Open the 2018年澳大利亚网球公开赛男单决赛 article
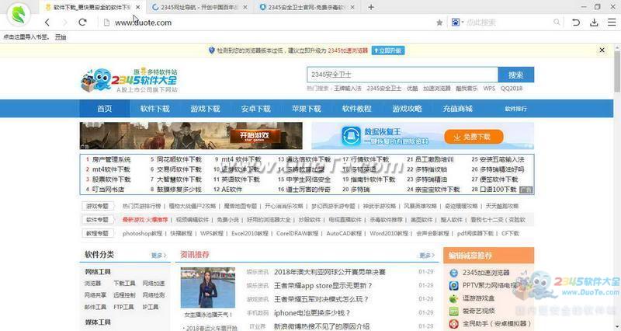Viewport: 621px width, 331px height. [x=329, y=272]
